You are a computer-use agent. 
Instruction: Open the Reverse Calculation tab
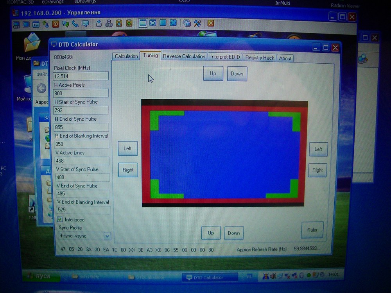coord(184,57)
